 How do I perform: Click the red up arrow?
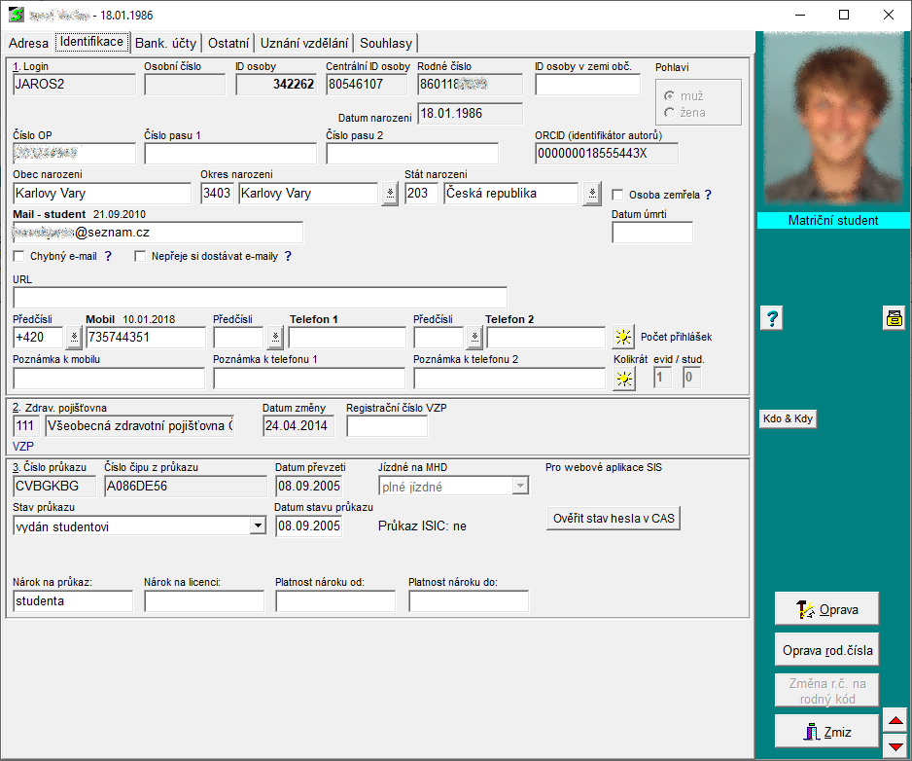click(x=895, y=721)
